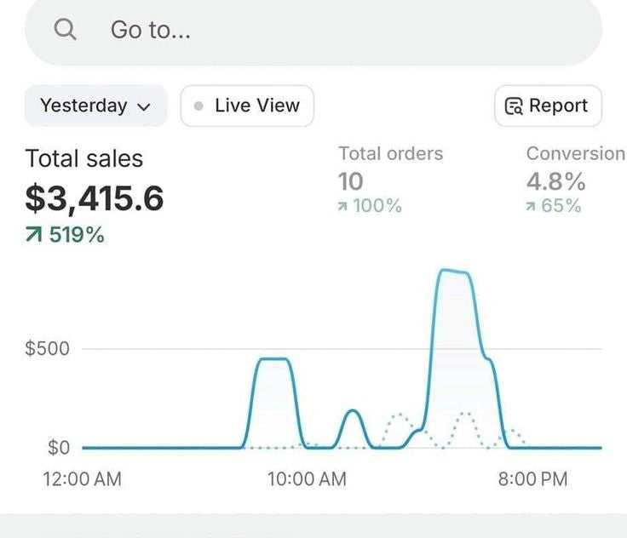Tap the tallest sales peak on chart

[453, 272]
